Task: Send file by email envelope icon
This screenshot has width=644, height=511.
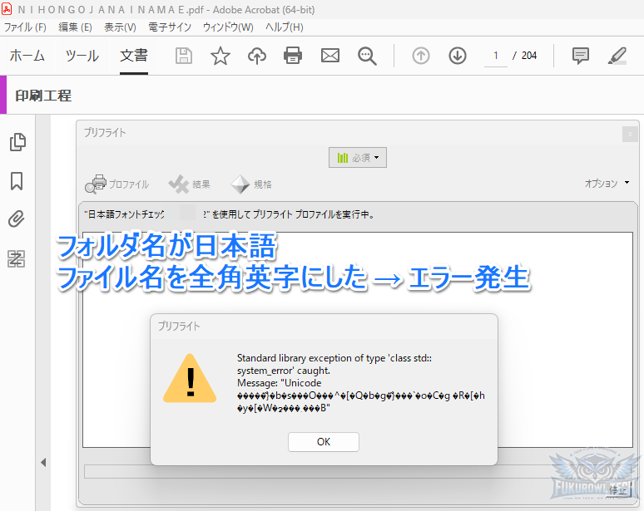Action: coord(330,56)
